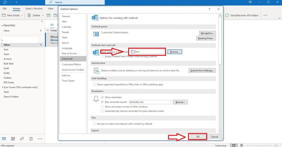The image size is (282, 147).
Task: Switch to View ribbon tab
Action: tap(51, 9)
